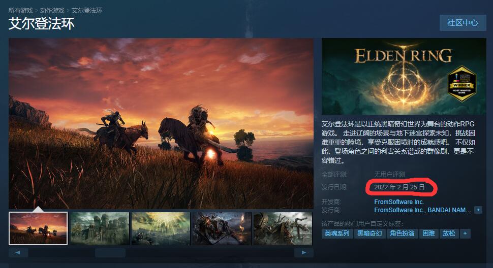
Task: Click the left scroll arrow under thumbnails
Action: pyautogui.click(x=18, y=253)
